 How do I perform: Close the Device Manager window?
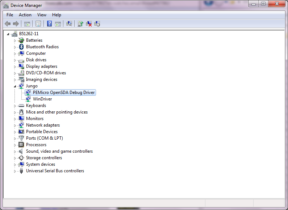277,4
